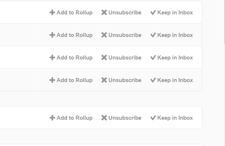This screenshot has width=225, height=146.
Task: Click the plus icon in first row
Action: click(52, 13)
